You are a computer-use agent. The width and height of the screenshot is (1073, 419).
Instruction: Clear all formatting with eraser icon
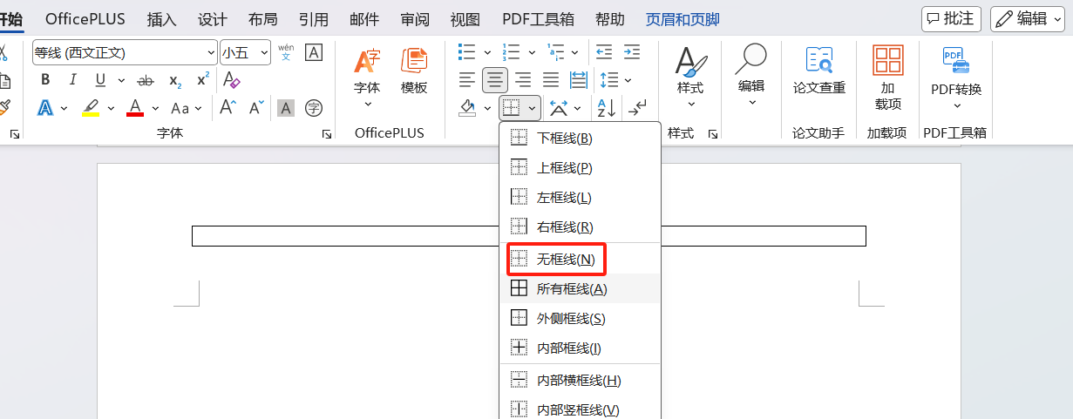(231, 80)
